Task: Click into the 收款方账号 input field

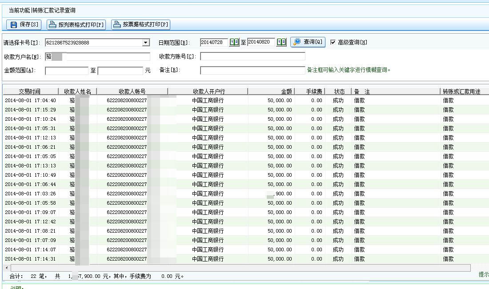Action: tap(253, 56)
